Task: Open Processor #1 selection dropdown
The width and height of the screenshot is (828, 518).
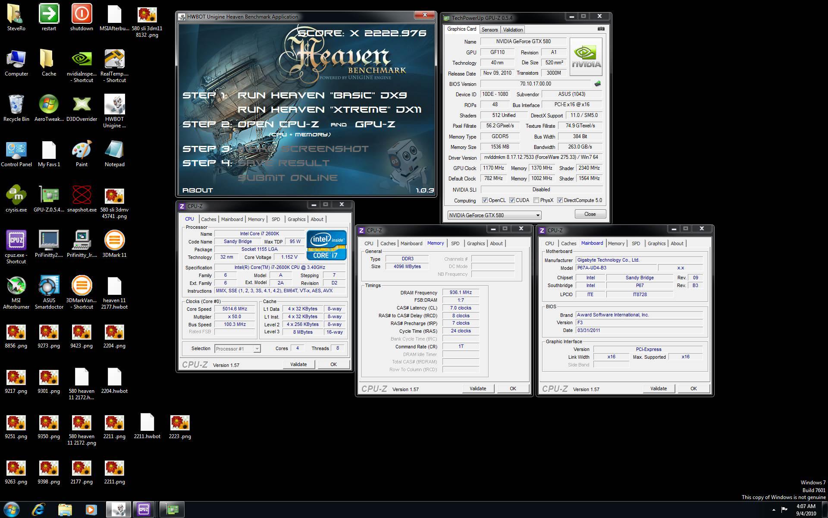Action: point(237,348)
